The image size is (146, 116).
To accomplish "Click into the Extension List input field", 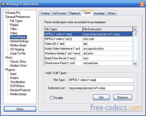I will click(x=101, y=88).
